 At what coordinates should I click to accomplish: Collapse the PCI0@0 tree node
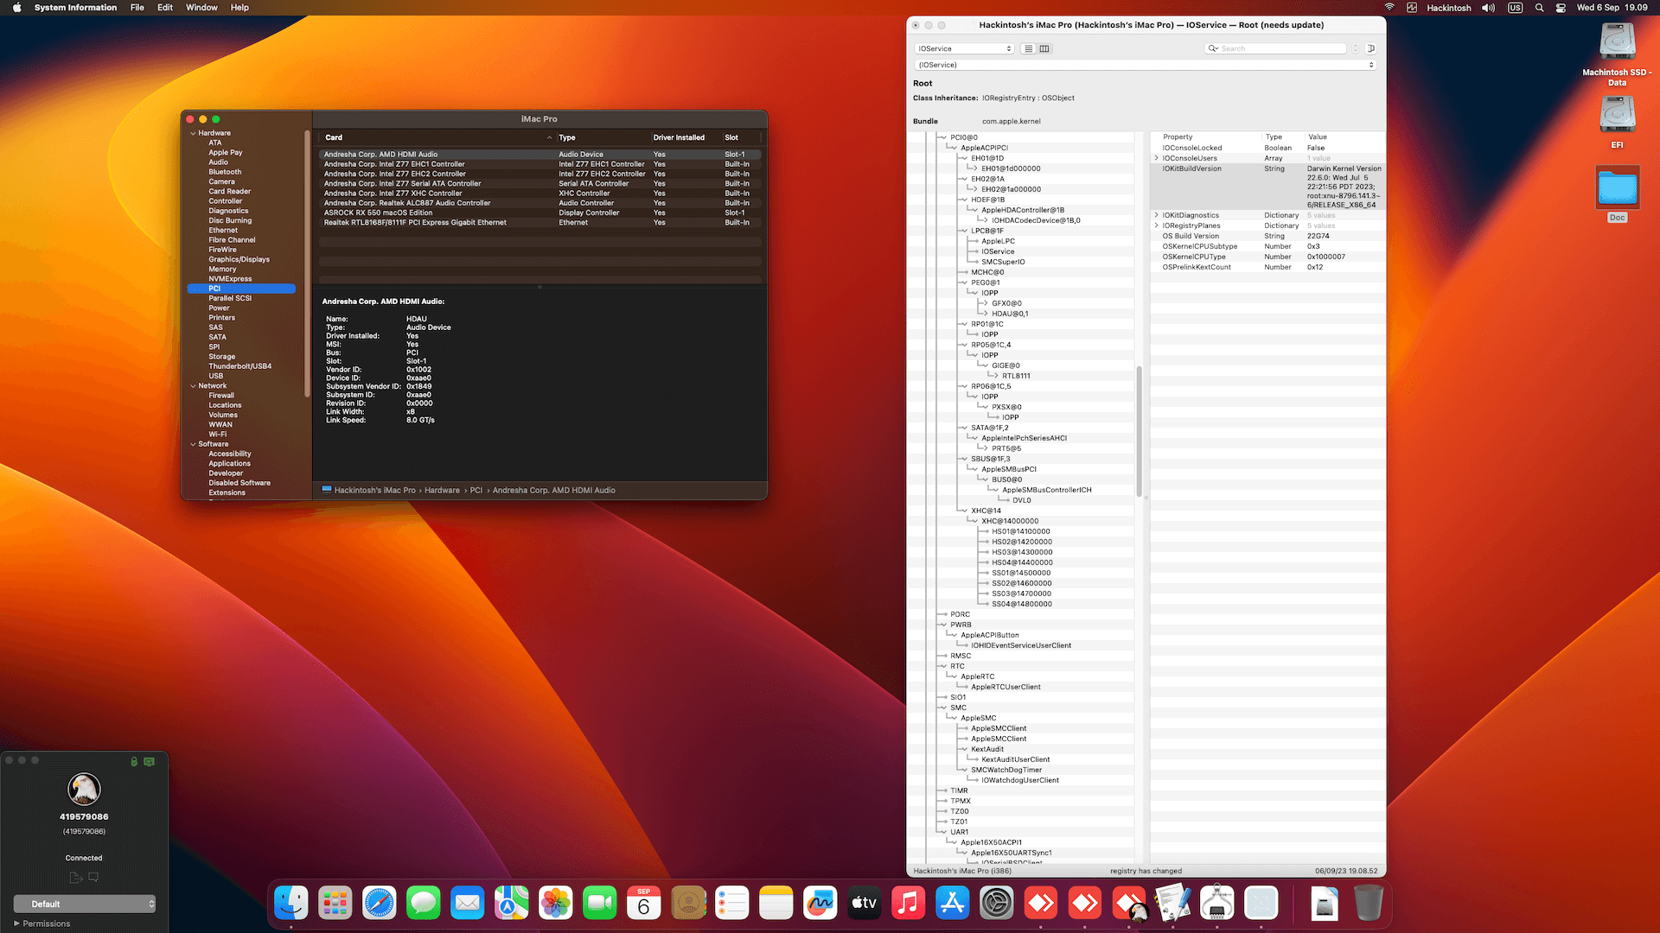[942, 137]
